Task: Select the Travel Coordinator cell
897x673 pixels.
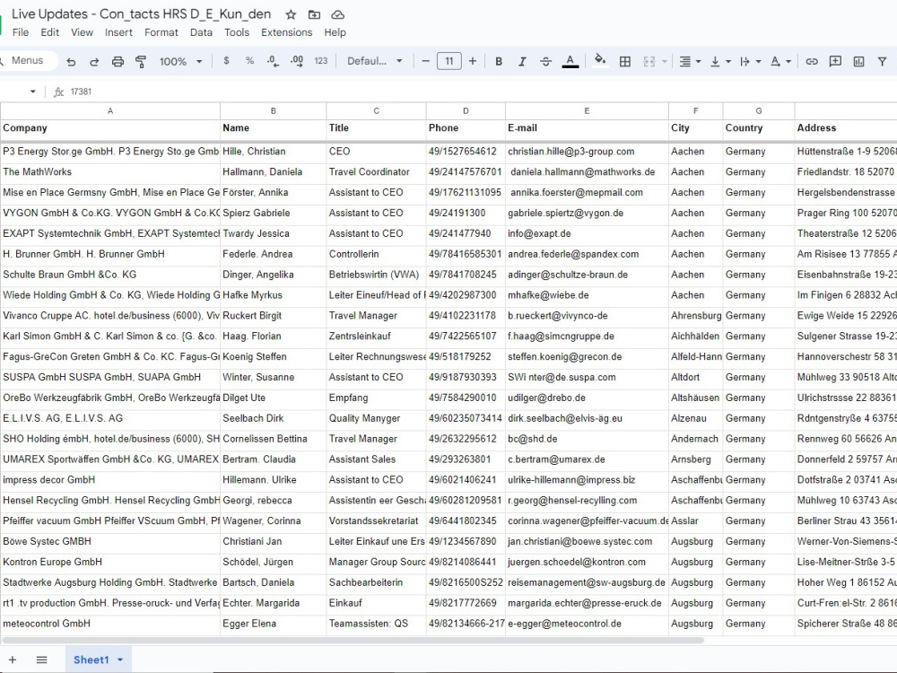Action: coord(377,172)
